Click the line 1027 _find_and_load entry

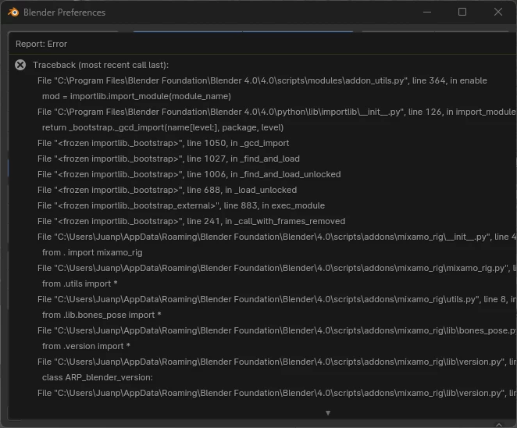click(169, 159)
